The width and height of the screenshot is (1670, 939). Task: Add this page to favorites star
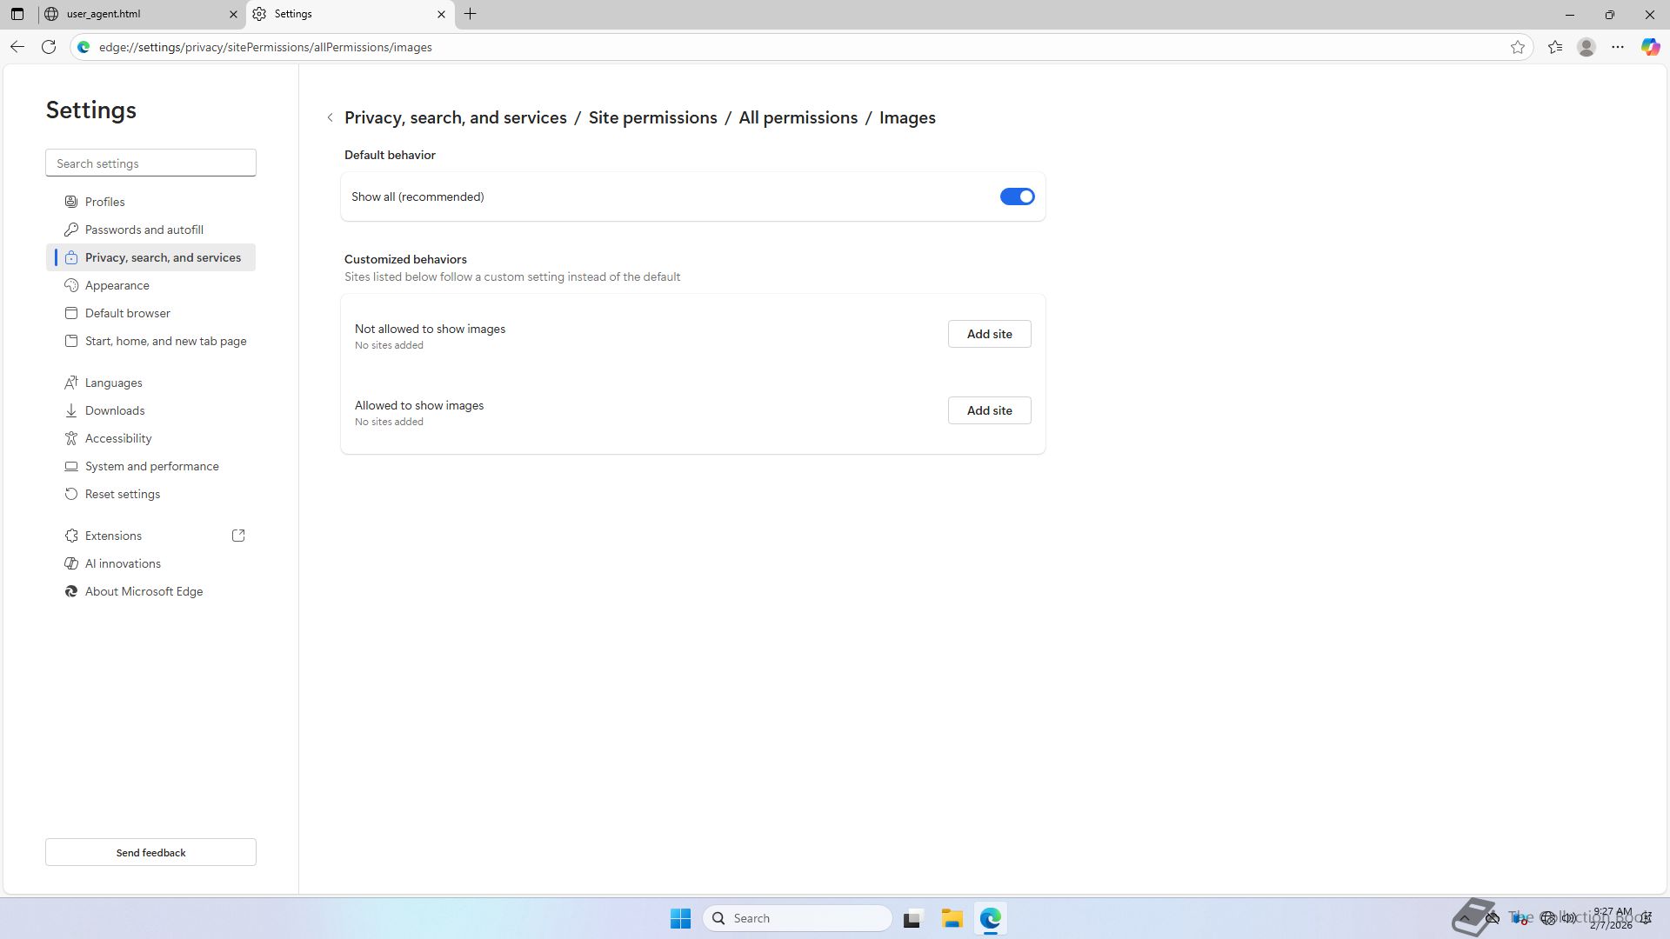click(x=1517, y=47)
